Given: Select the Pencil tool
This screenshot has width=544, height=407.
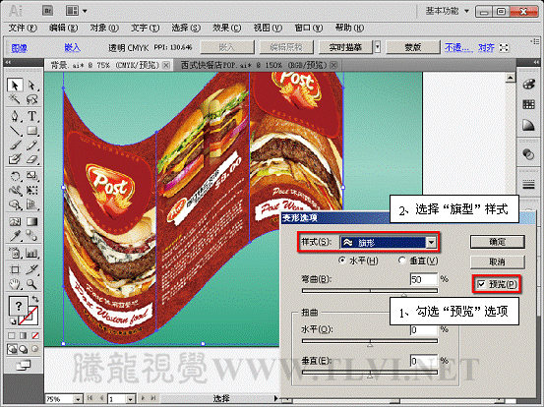Looking at the screenshot, I should (x=31, y=145).
